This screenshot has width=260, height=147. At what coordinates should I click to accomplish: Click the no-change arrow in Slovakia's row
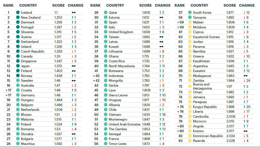tap(74, 134)
